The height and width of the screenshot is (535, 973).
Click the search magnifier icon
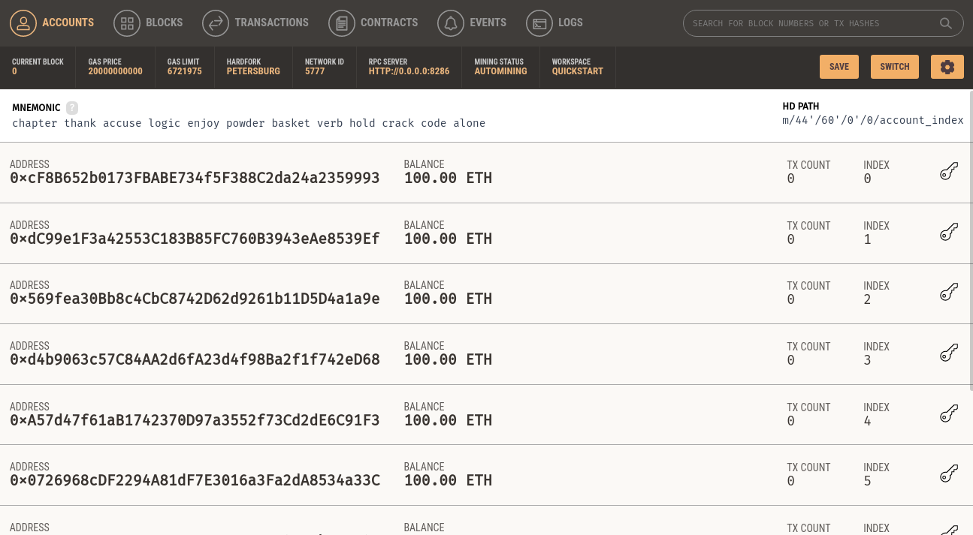pyautogui.click(x=946, y=23)
